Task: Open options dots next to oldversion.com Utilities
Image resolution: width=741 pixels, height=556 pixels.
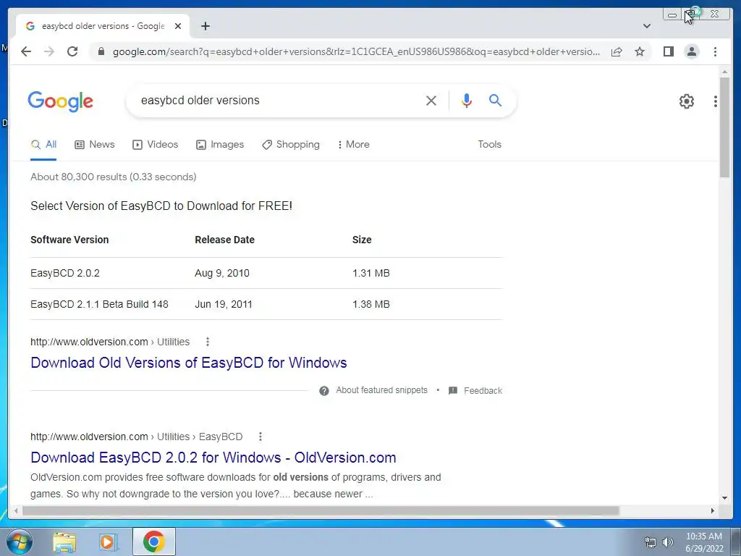Action: click(208, 342)
